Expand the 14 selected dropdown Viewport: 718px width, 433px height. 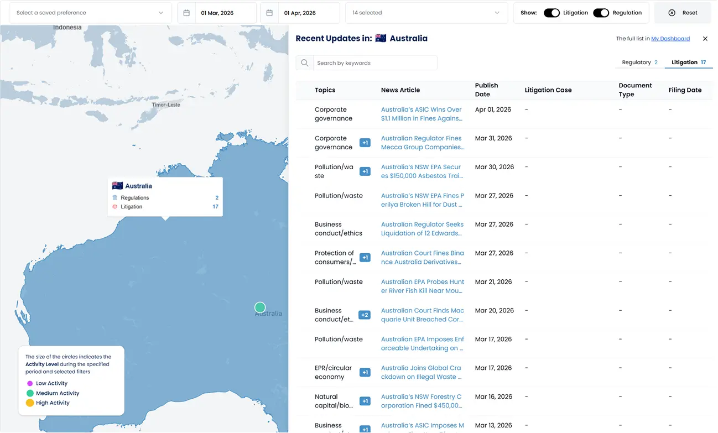[x=426, y=13]
